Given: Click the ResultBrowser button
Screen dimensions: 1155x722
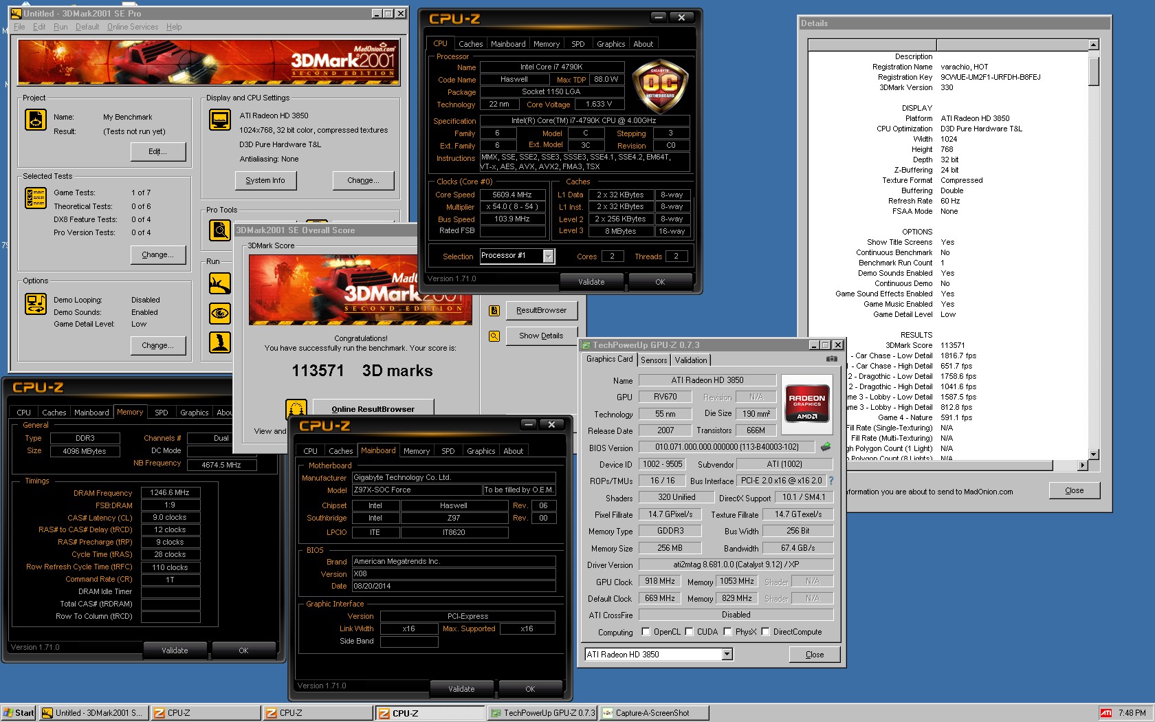Looking at the screenshot, I should pos(542,311).
